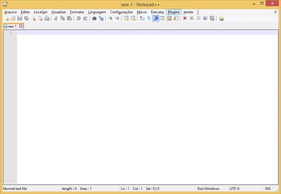281x194 pixels.
Task: Open the Formatar menu
Action: click(77, 12)
